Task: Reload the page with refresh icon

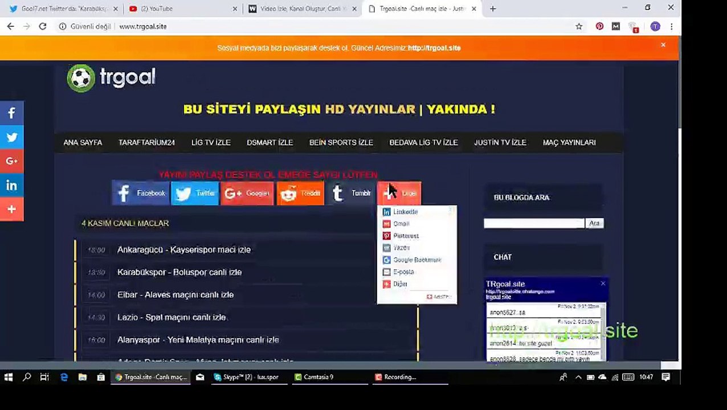Action: click(42, 26)
